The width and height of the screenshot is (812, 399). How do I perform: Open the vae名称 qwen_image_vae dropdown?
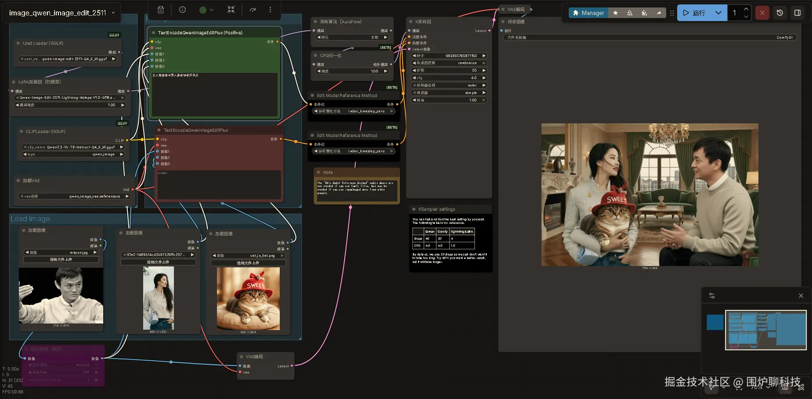[74, 196]
